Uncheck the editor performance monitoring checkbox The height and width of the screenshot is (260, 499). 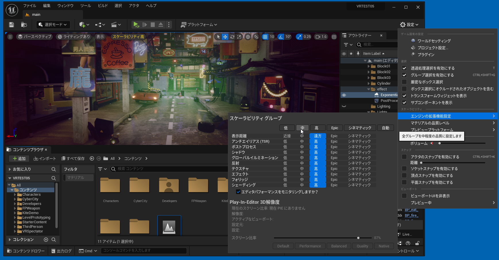coord(238,192)
